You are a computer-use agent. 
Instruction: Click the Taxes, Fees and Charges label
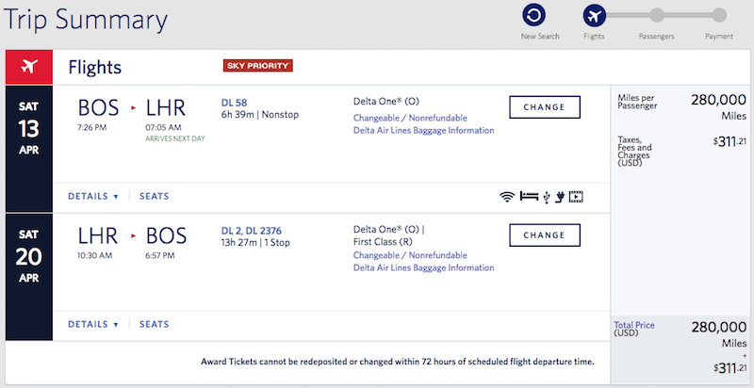point(634,152)
